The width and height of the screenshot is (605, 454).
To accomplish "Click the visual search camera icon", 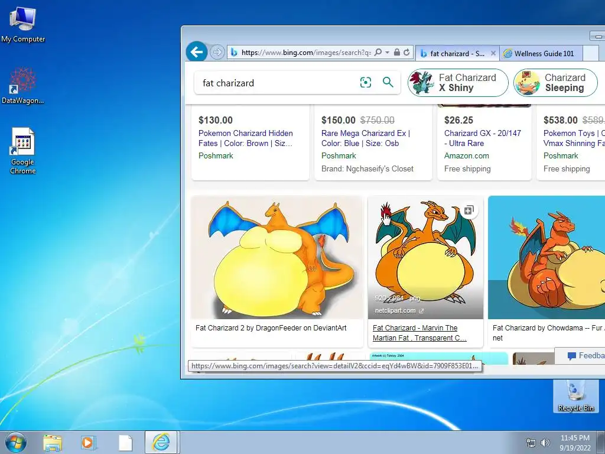I will 365,82.
